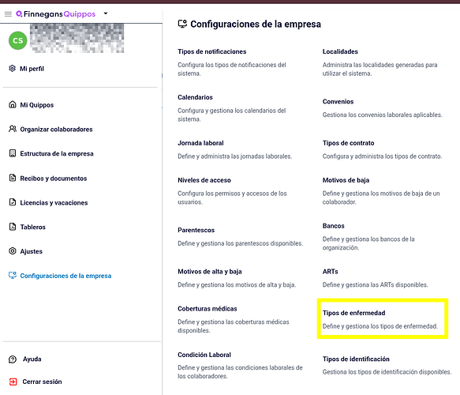Open Niveles de acceso settings
Viewport: 460px width, 395px height.
point(204,180)
